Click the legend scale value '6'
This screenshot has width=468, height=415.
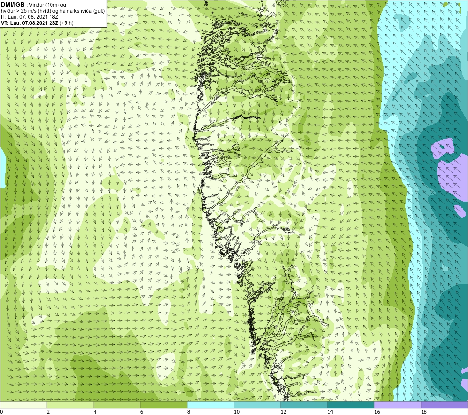(142, 412)
